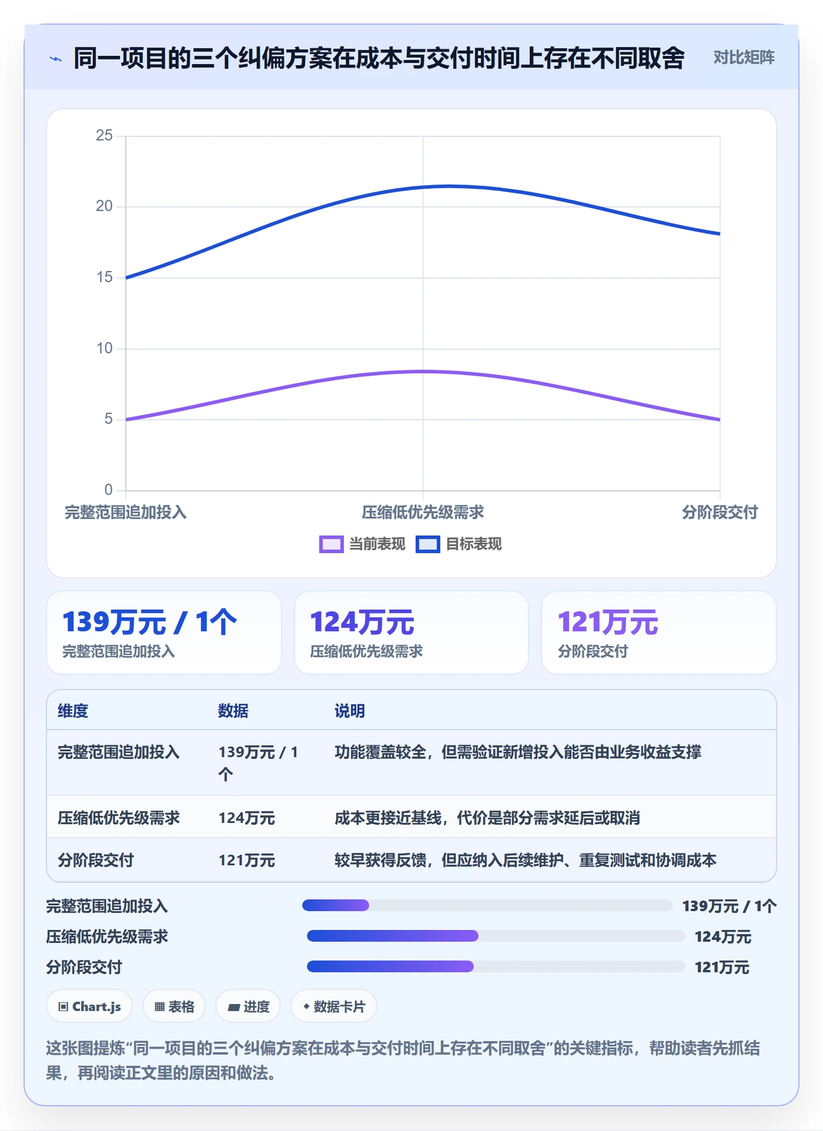Click the 139万元 / 1个 table cell
Viewport: 823px width, 1131px height.
click(x=259, y=763)
